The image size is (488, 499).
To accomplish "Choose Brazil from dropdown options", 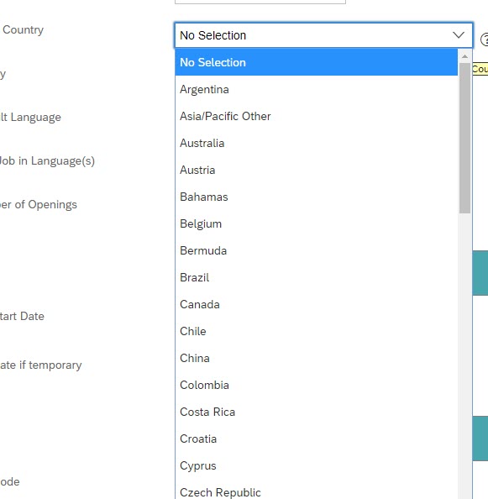I will click(316, 277).
